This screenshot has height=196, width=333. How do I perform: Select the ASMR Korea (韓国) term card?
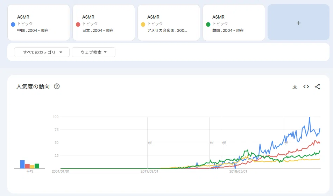[234, 22]
